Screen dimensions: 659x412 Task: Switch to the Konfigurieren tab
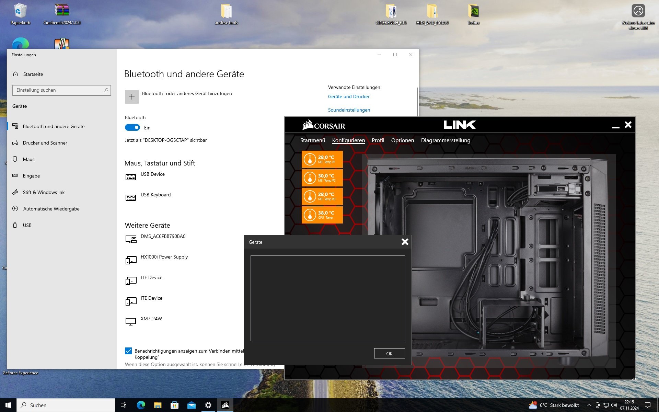pyautogui.click(x=348, y=140)
